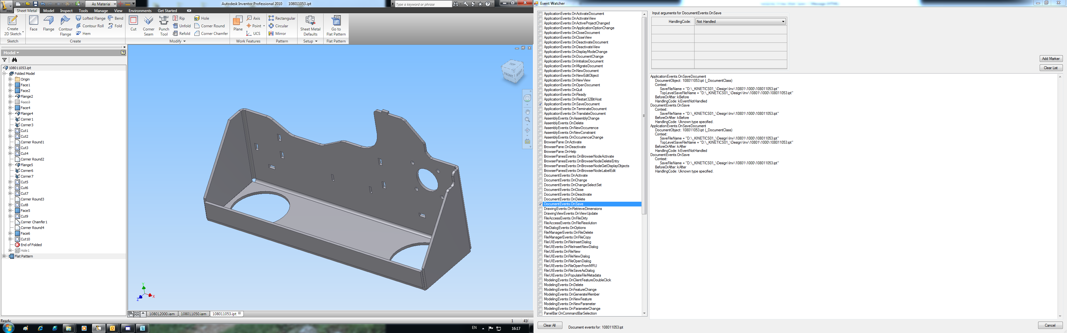Viewport: 1067px width, 333px height.
Task: Select the Face sheet metal tool
Action: [x=34, y=23]
